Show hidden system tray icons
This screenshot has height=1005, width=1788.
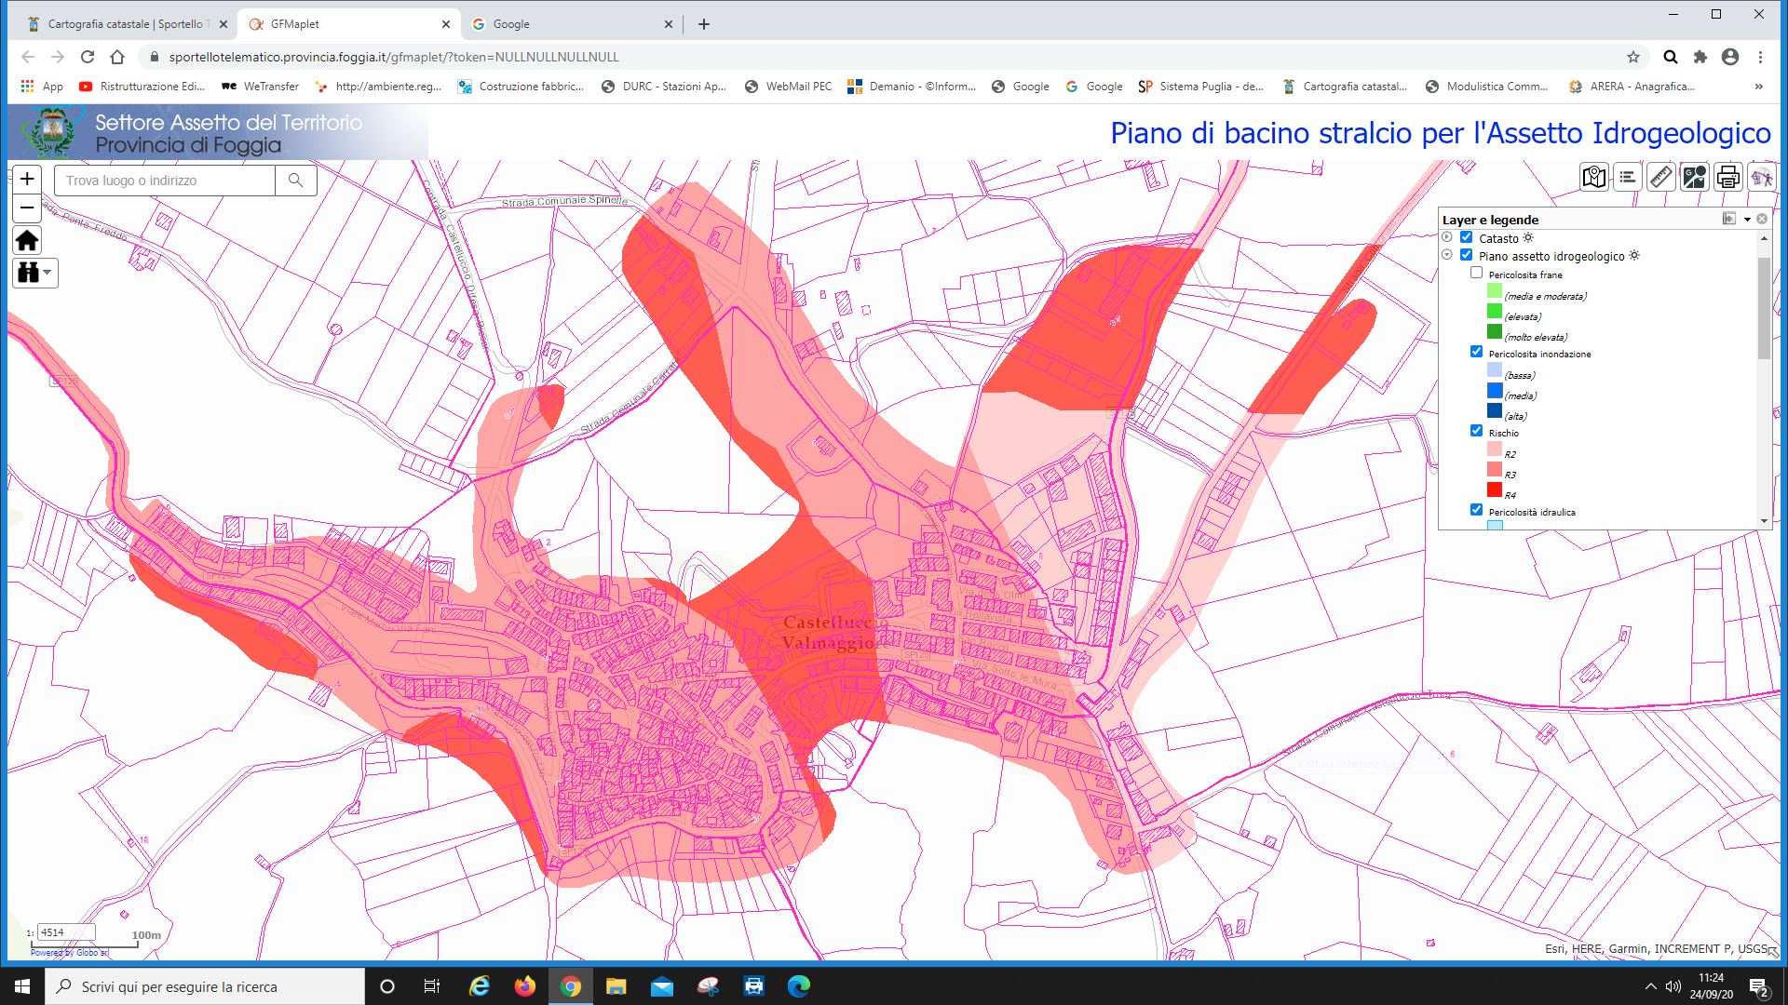[x=1650, y=986]
